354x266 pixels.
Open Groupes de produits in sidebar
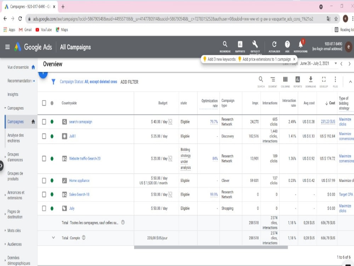click(15, 176)
